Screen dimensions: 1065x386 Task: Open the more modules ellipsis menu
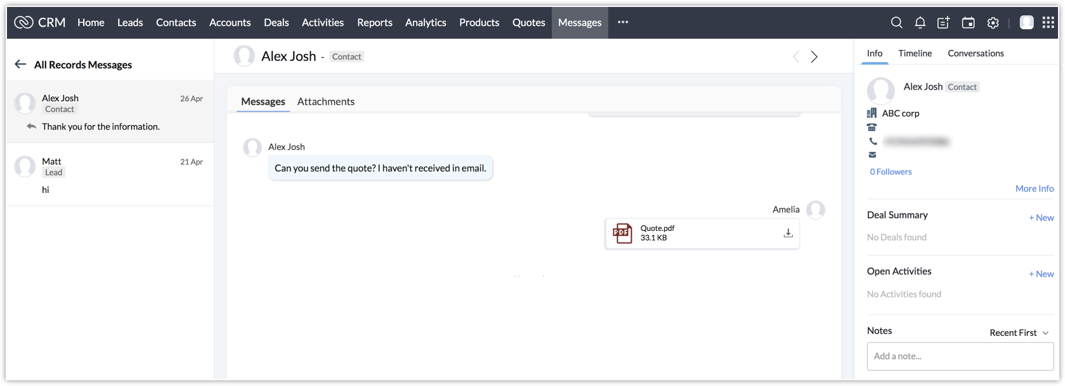pos(623,22)
